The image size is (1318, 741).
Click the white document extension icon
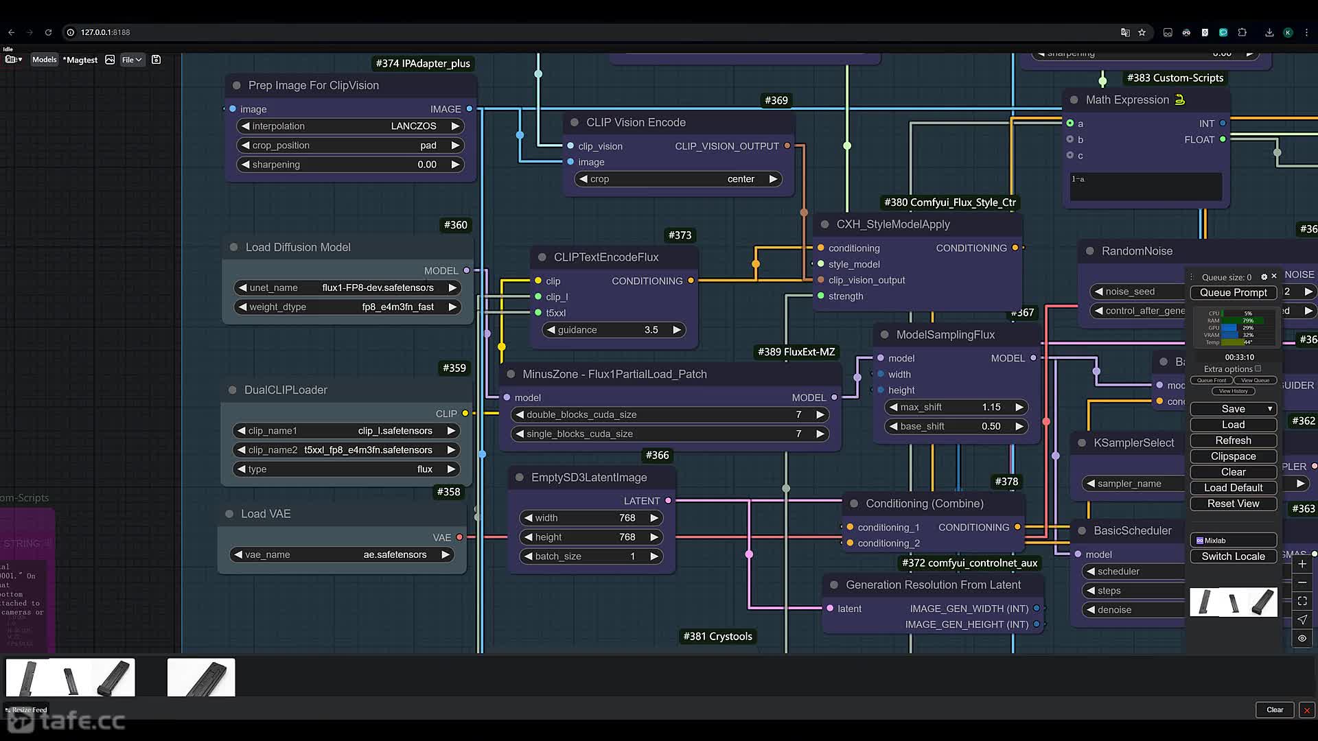(1205, 32)
